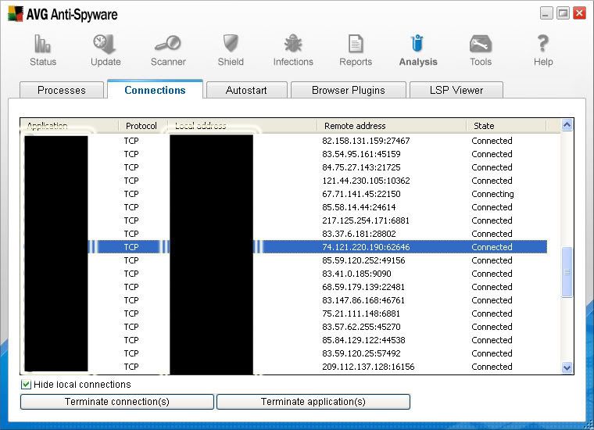Switch to the LSP Viewer tab
This screenshot has height=430, width=594.
tap(456, 90)
